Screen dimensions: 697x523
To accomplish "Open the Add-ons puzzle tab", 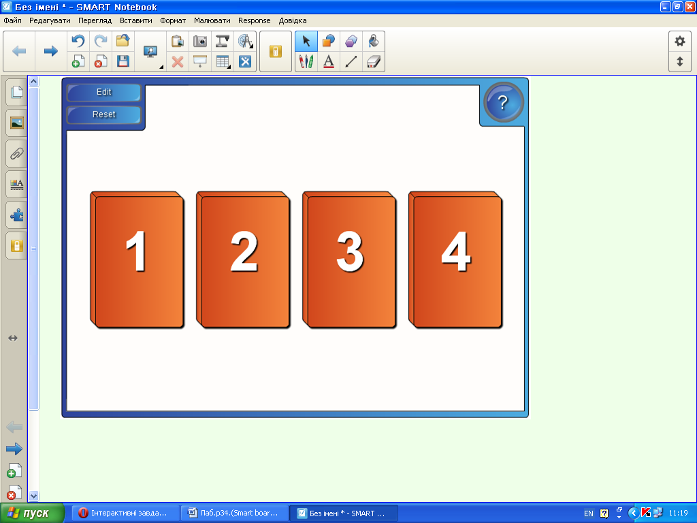I will pos(16,215).
